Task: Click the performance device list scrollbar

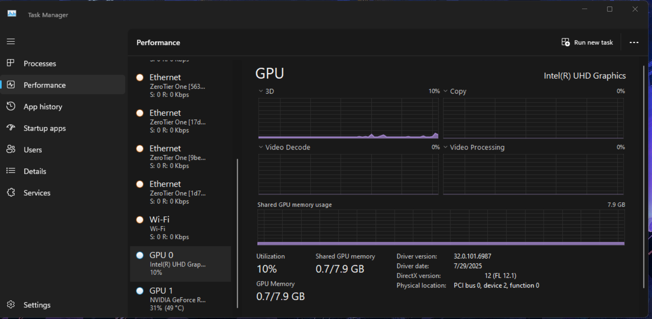Action: click(x=237, y=233)
